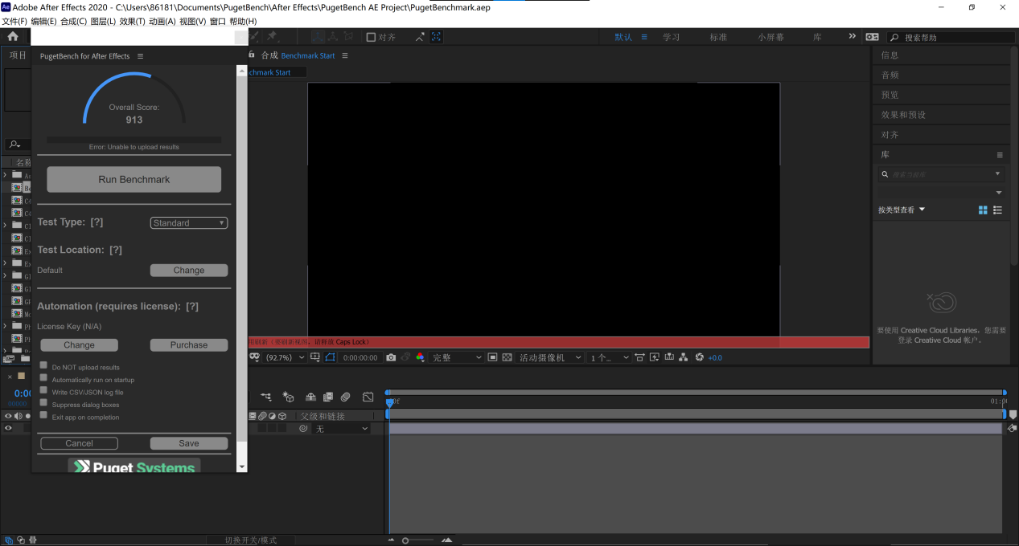Viewport: 1019px width, 546px height.
Task: Check Suppress dialog boxes
Action: (x=43, y=403)
